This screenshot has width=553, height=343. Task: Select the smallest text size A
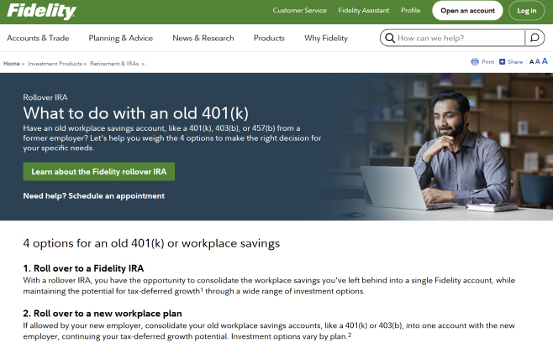[x=531, y=62]
